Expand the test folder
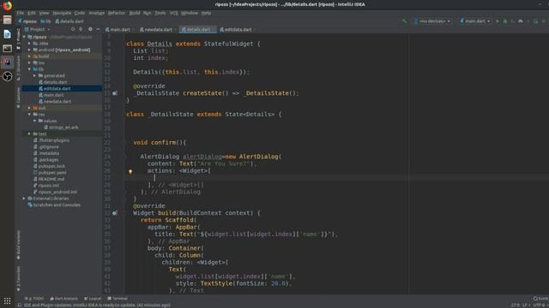This screenshot has height=308, width=549. pyautogui.click(x=29, y=133)
